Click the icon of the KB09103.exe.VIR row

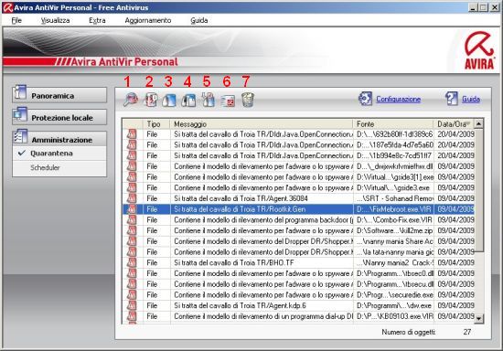[x=132, y=316]
